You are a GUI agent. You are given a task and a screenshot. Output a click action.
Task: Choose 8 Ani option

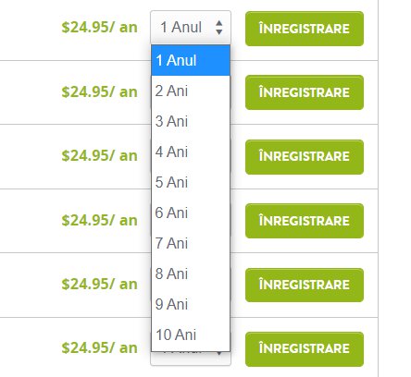click(x=191, y=274)
